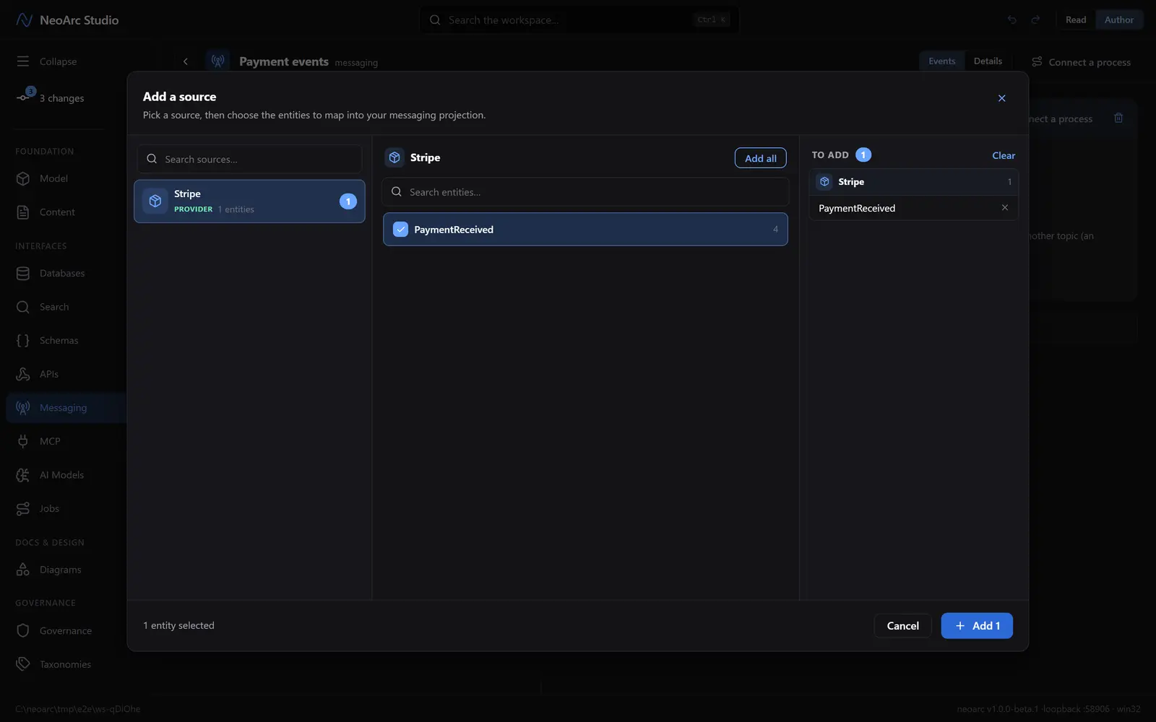The height and width of the screenshot is (722, 1156).
Task: Cancel the Add a source dialog
Action: click(x=902, y=626)
